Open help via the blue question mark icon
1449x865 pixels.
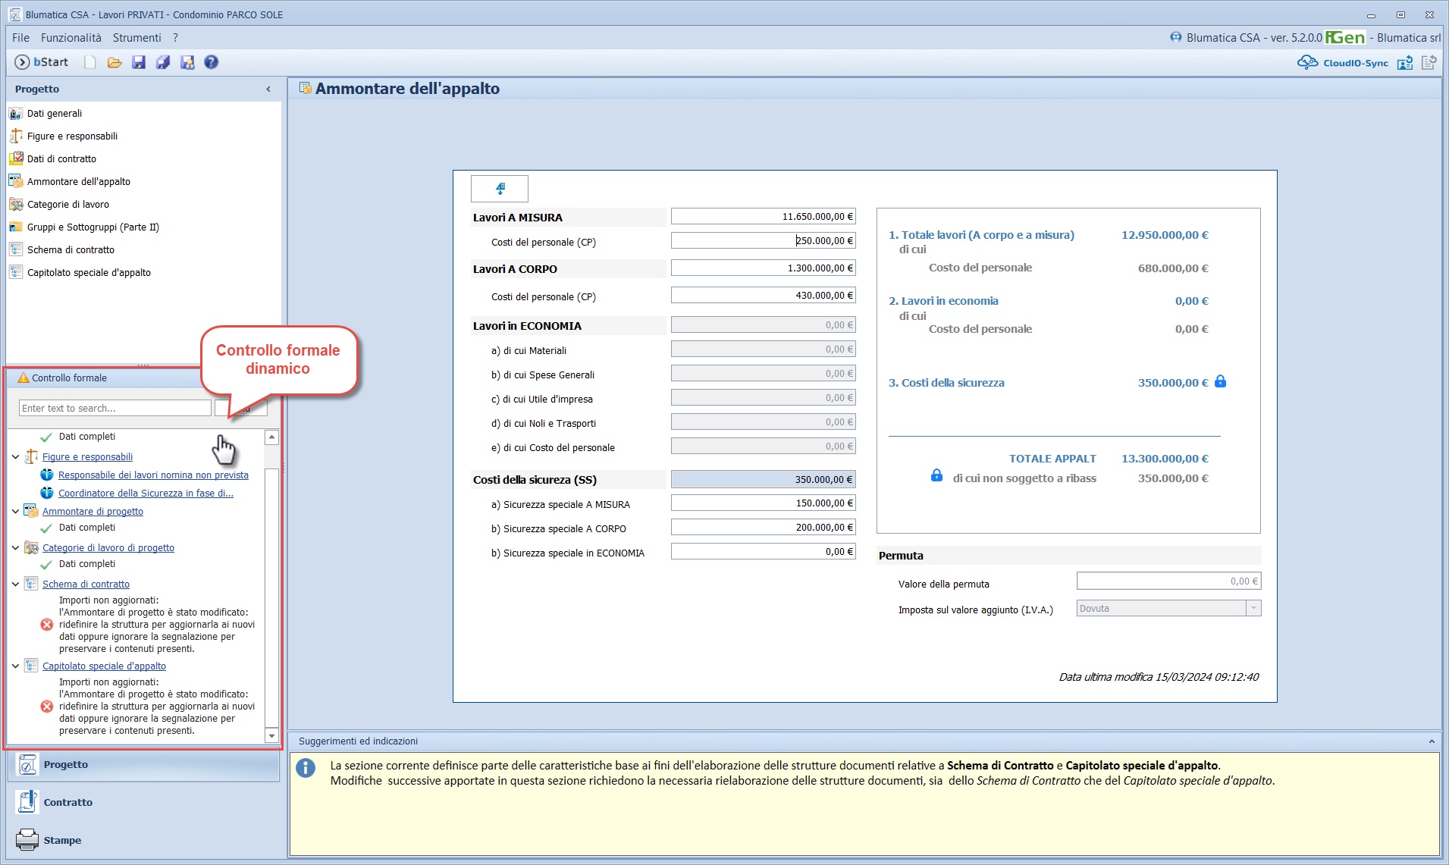click(212, 62)
